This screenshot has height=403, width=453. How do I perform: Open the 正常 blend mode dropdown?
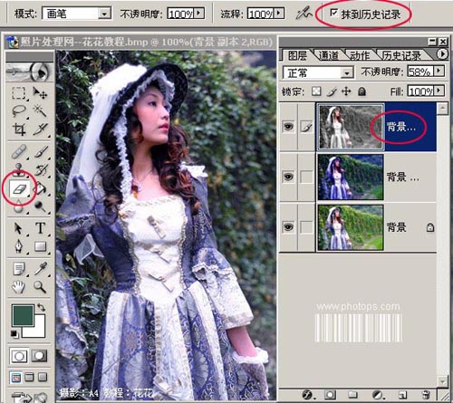tap(347, 72)
